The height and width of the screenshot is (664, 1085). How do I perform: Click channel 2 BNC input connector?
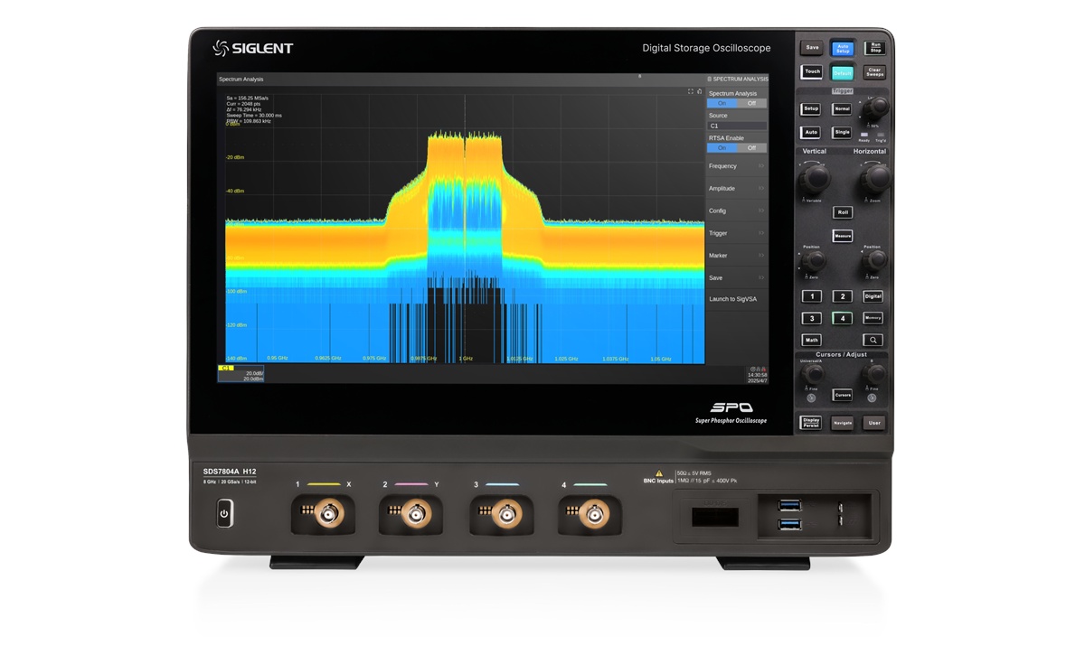click(416, 515)
